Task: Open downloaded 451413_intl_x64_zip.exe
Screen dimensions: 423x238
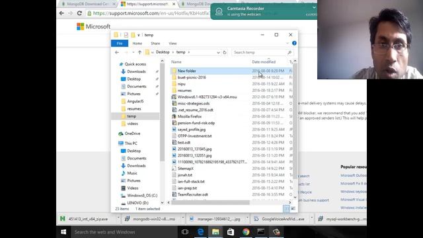Action: click(x=88, y=219)
